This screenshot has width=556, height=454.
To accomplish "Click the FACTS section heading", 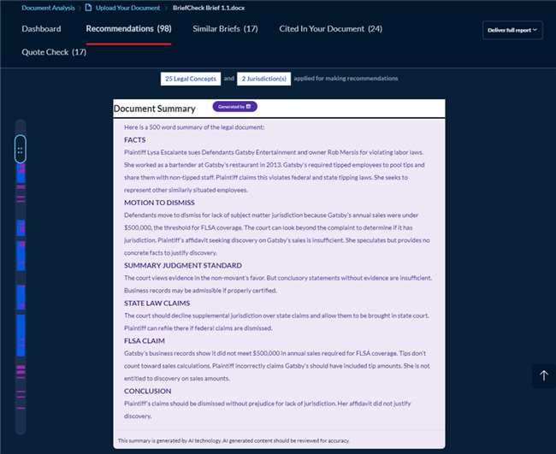I will [x=135, y=139].
